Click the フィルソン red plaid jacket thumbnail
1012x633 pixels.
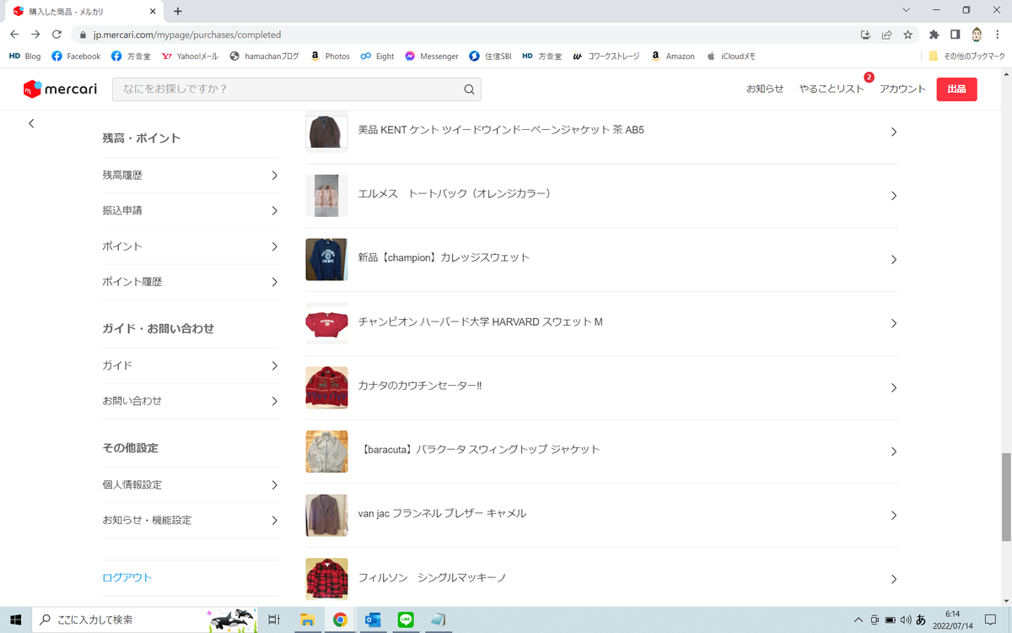[326, 579]
